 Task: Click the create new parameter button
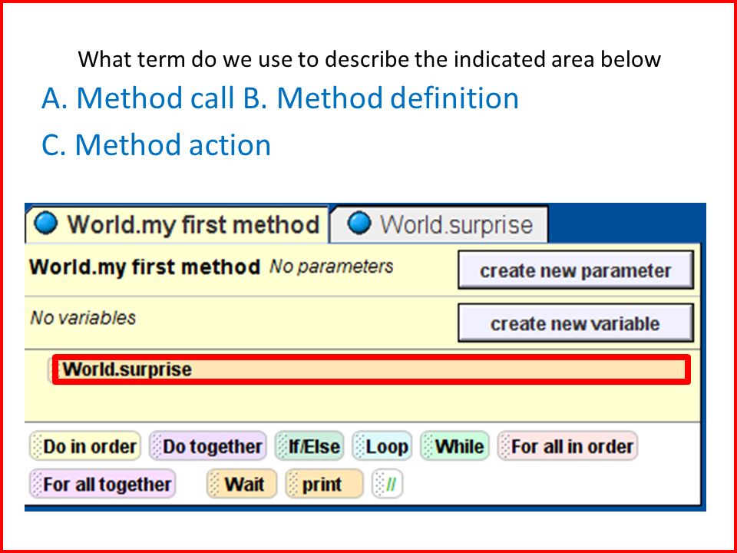point(575,270)
